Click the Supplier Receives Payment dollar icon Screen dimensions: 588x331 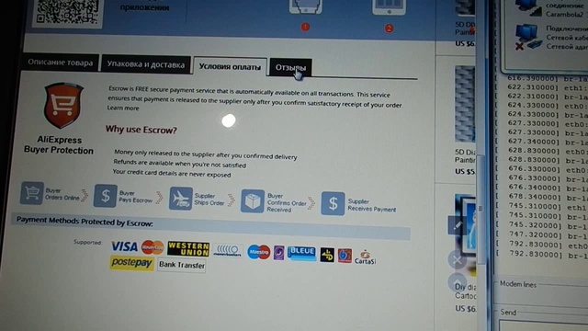333,203
